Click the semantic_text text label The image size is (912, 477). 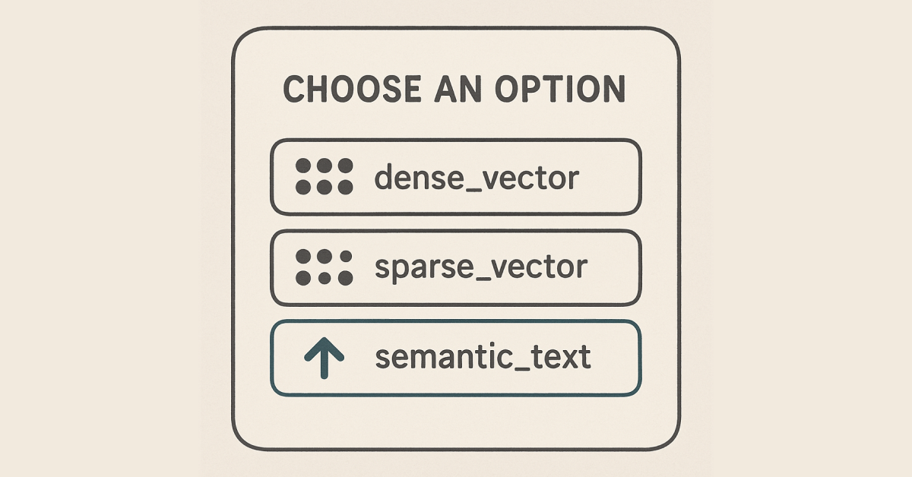coord(483,358)
